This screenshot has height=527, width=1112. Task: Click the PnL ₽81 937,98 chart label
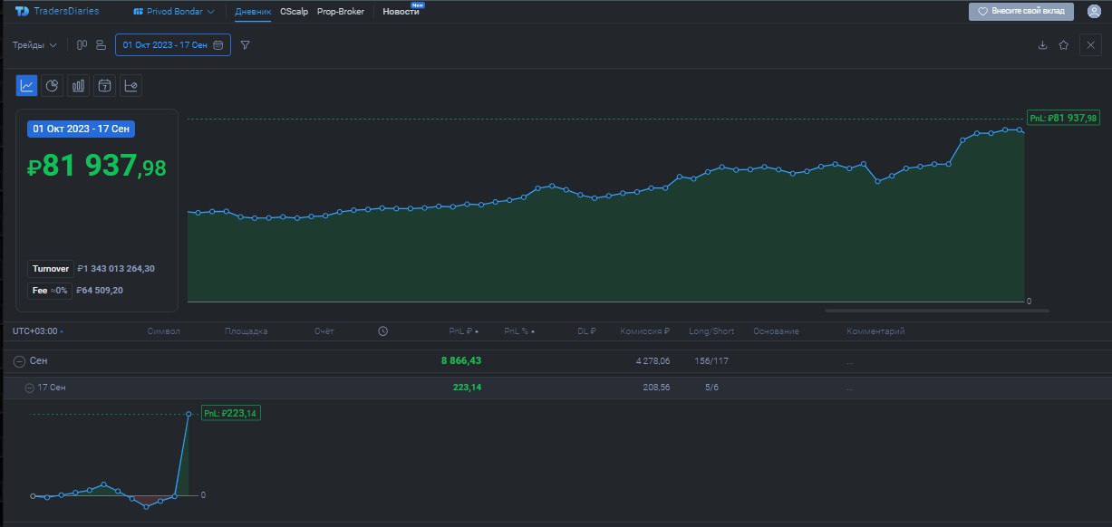[1064, 118]
